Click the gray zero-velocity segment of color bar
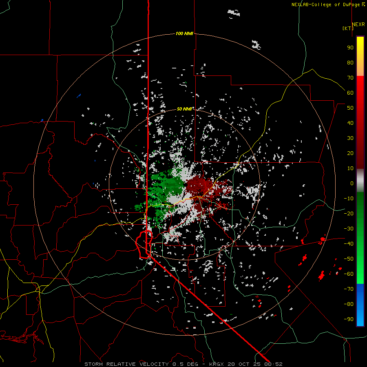 click(x=360, y=181)
